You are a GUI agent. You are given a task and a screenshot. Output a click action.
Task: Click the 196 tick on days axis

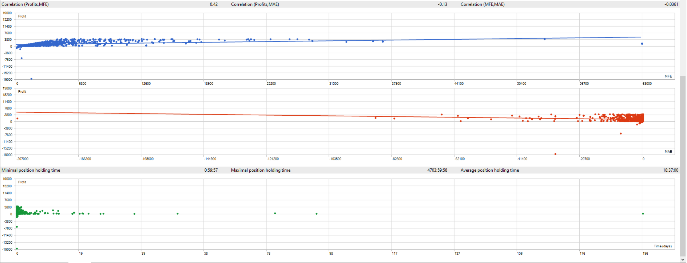(645, 254)
